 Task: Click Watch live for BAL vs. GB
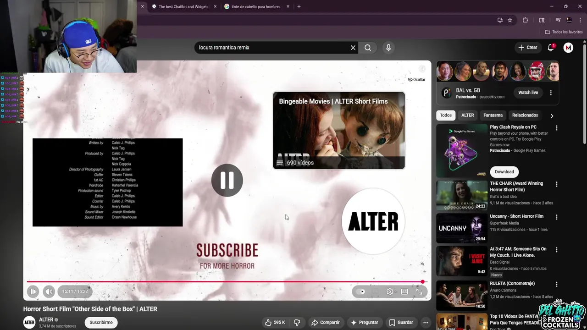[x=528, y=93]
